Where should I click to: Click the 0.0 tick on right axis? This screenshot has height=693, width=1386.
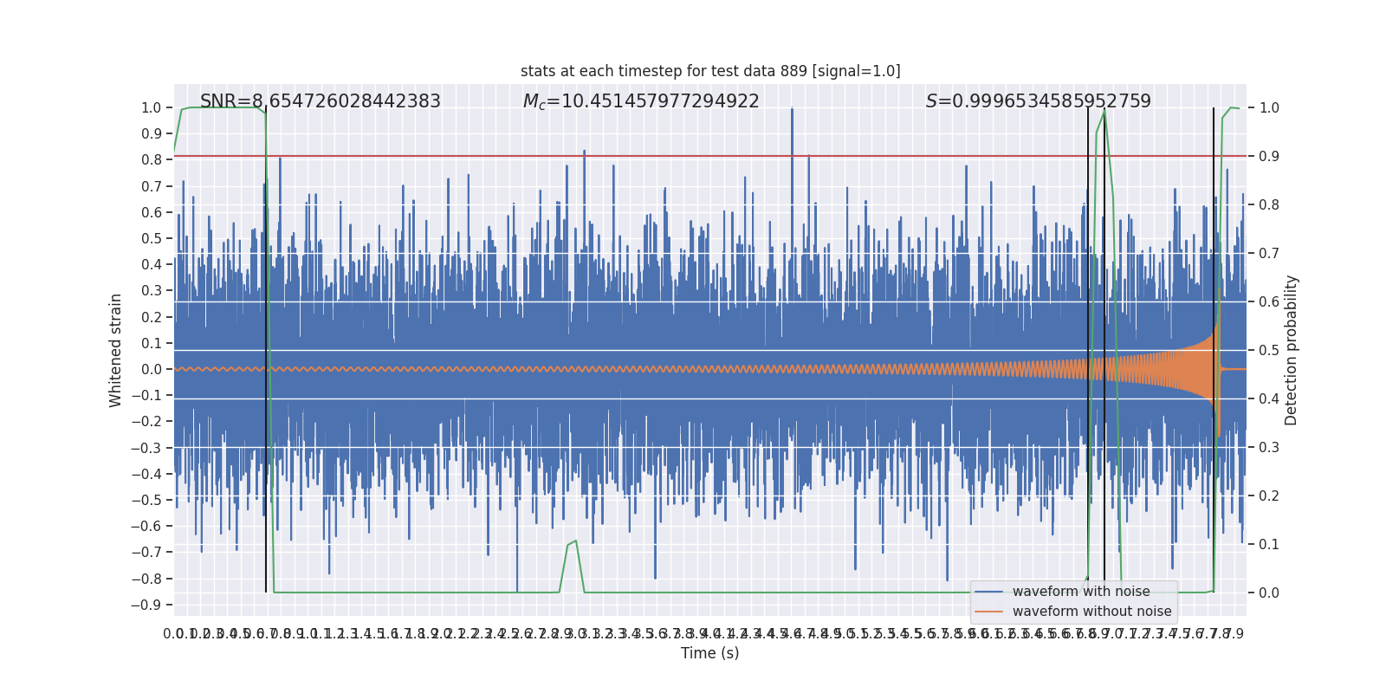pos(1269,593)
